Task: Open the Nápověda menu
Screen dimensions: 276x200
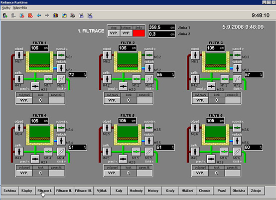Action: click(20, 8)
